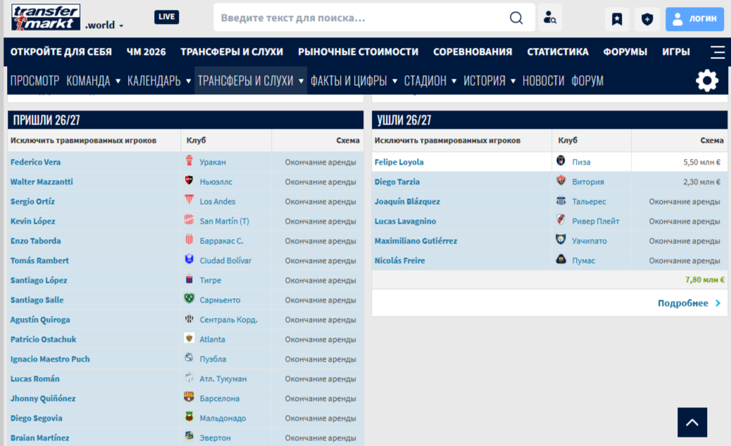This screenshot has height=446, width=731.
Task: Click the Барселона club crest
Action: pyautogui.click(x=189, y=397)
